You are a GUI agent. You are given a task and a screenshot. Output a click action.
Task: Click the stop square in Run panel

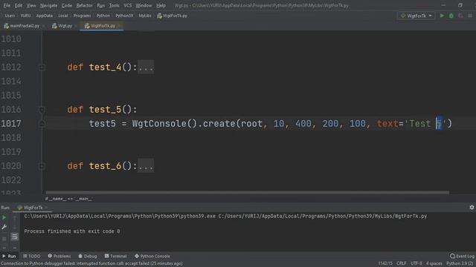tap(4, 239)
